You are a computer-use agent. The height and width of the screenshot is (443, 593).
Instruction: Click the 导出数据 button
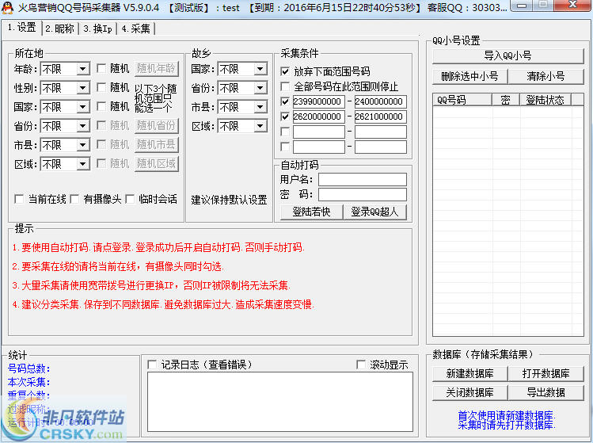tap(546, 392)
